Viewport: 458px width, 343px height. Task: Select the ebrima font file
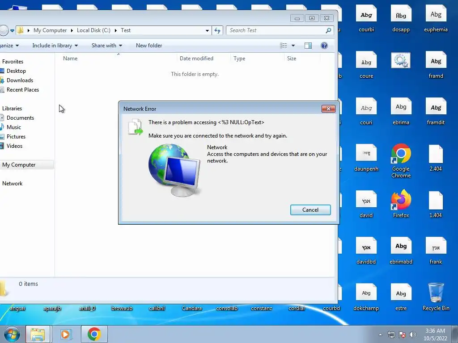tap(401, 111)
